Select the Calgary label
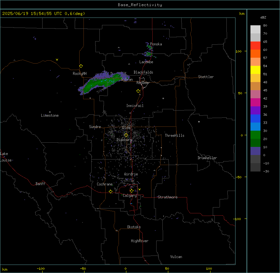The height and width of the screenshot is (273, 280). click(130, 196)
